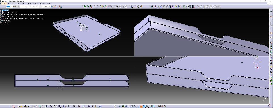The height and width of the screenshot is (108, 273).
Task: Open the Isometric quick view cube
Action: (x=144, y=106)
